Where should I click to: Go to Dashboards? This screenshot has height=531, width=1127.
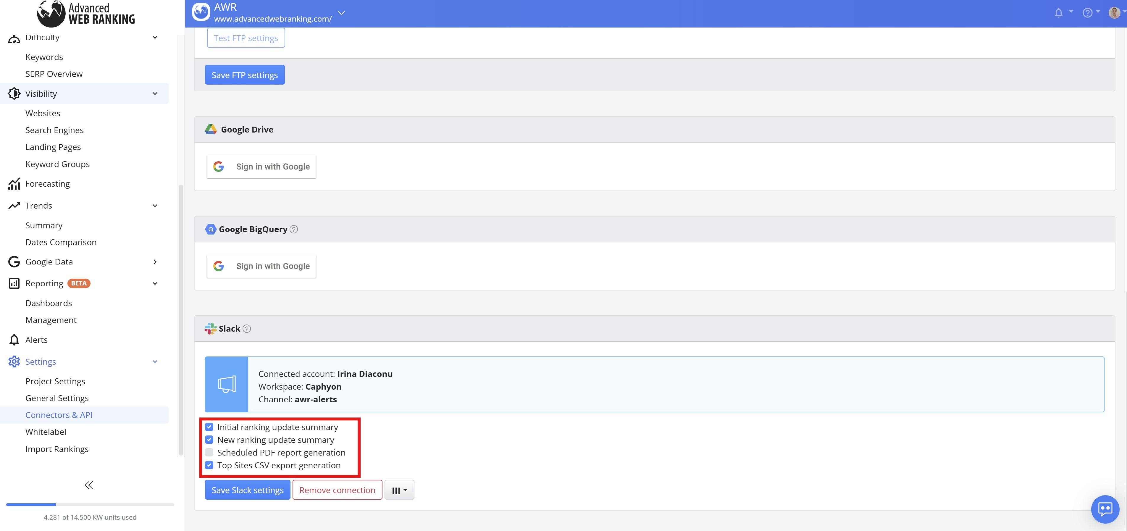click(49, 303)
